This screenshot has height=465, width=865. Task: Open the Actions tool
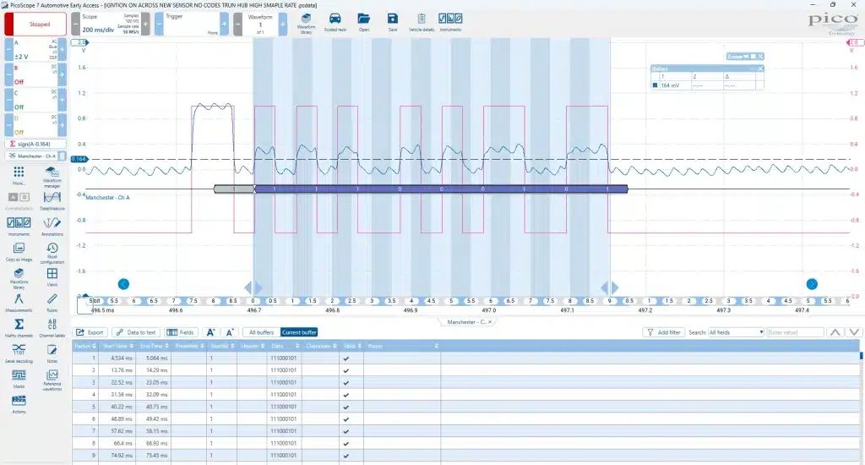tap(19, 404)
